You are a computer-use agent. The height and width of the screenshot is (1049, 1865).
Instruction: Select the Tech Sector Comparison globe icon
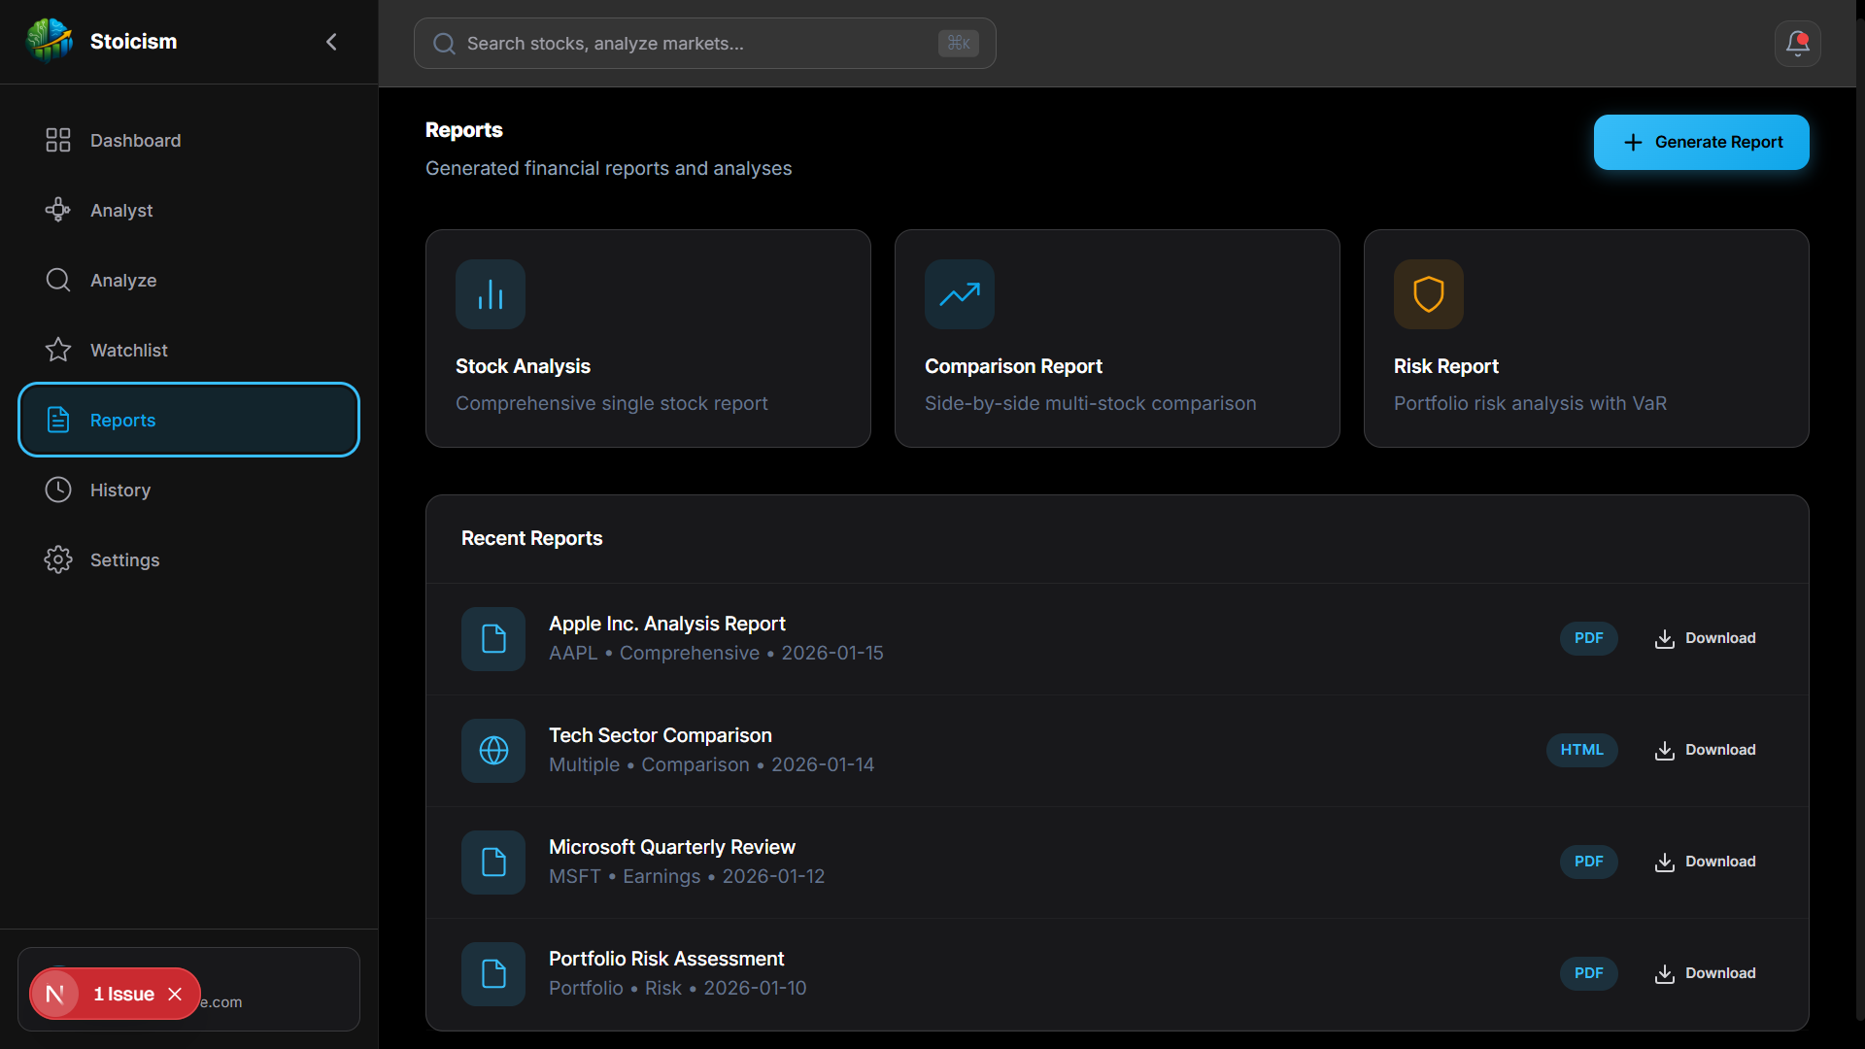pyautogui.click(x=492, y=750)
